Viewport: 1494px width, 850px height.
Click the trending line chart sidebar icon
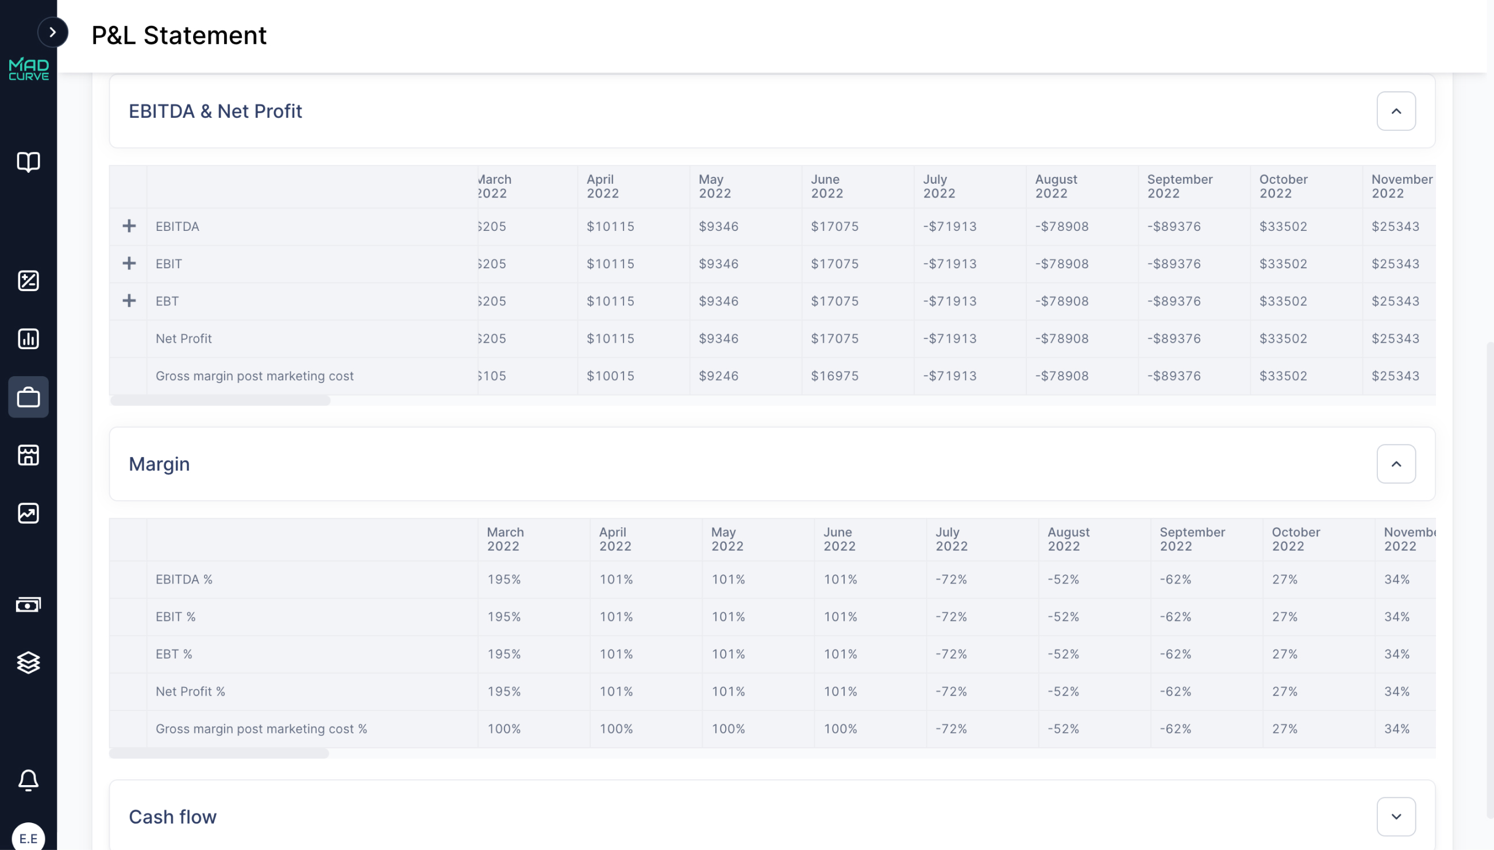click(28, 513)
